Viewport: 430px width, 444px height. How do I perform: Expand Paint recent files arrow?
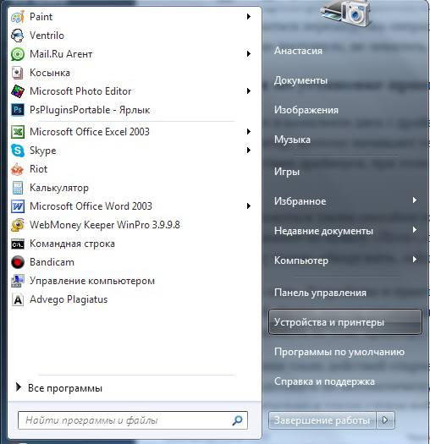point(249,16)
